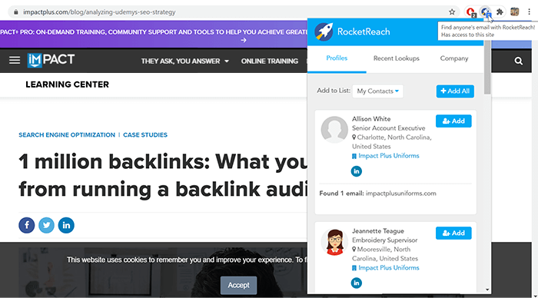Click the browser address bar URL

tap(99, 12)
